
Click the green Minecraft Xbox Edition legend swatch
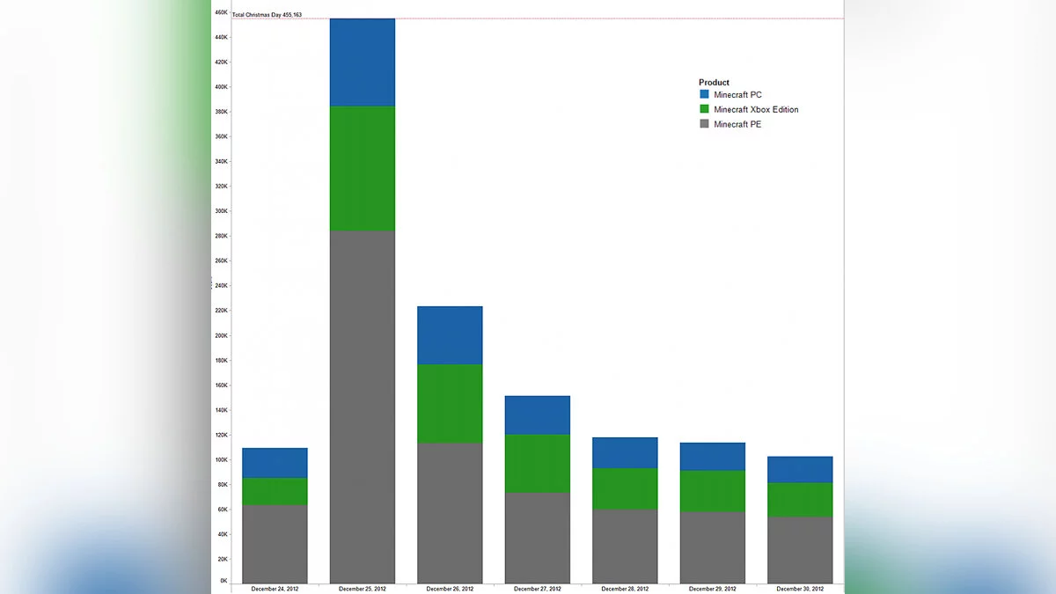tap(704, 109)
